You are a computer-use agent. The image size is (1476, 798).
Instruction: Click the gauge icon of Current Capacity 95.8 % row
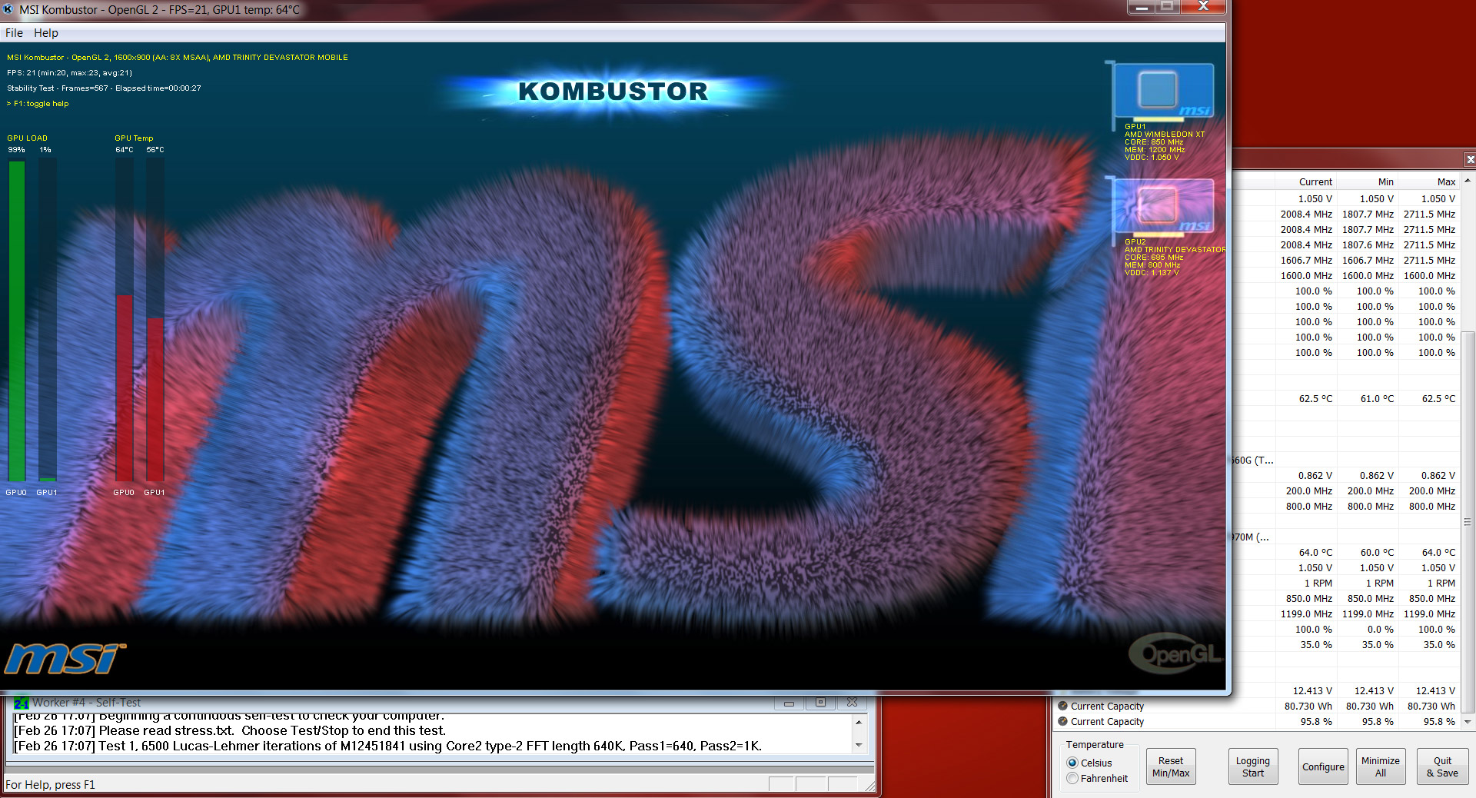point(1062,721)
